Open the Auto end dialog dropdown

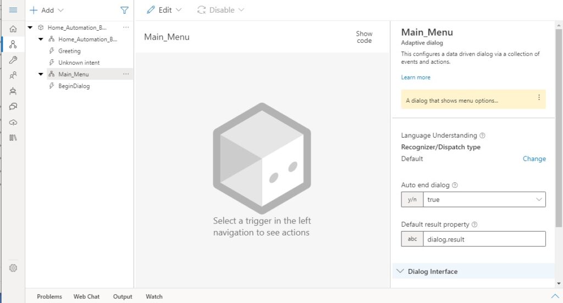coord(484,200)
